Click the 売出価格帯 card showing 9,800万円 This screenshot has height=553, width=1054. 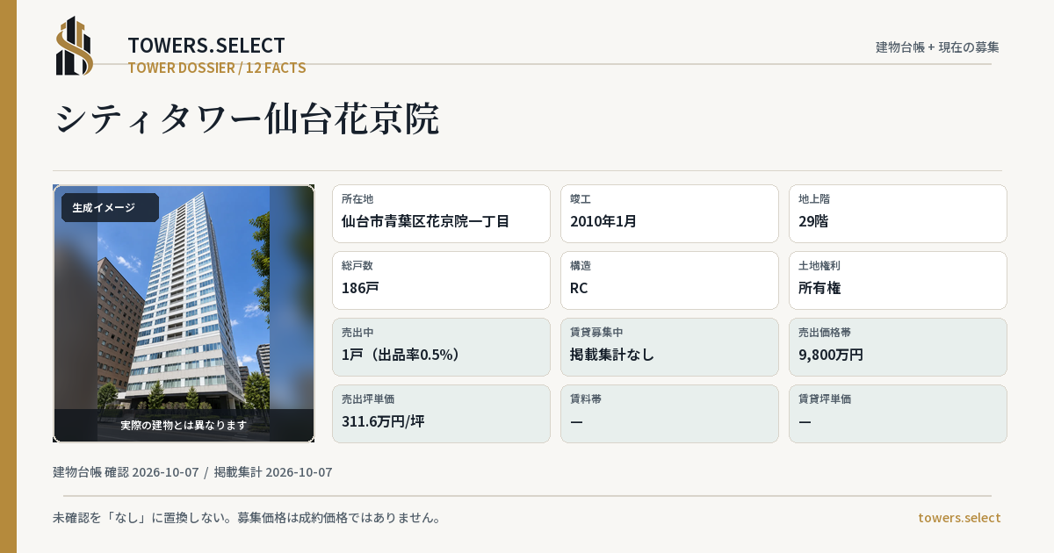(898, 347)
